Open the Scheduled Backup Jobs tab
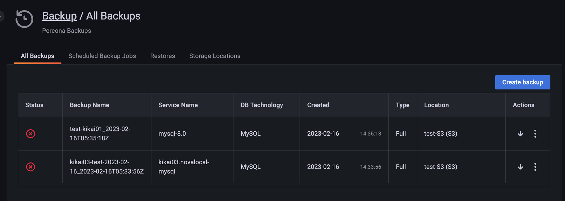565x201 pixels. pyautogui.click(x=102, y=56)
